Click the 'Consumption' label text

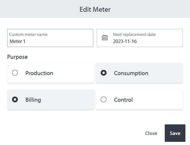pyautogui.click(x=131, y=73)
